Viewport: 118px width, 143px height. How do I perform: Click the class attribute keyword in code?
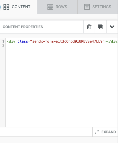coord(23,41)
